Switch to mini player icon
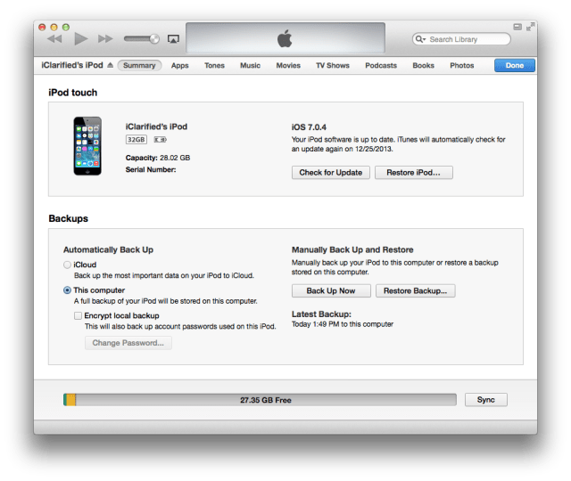The width and height of the screenshot is (571, 481). (x=517, y=27)
